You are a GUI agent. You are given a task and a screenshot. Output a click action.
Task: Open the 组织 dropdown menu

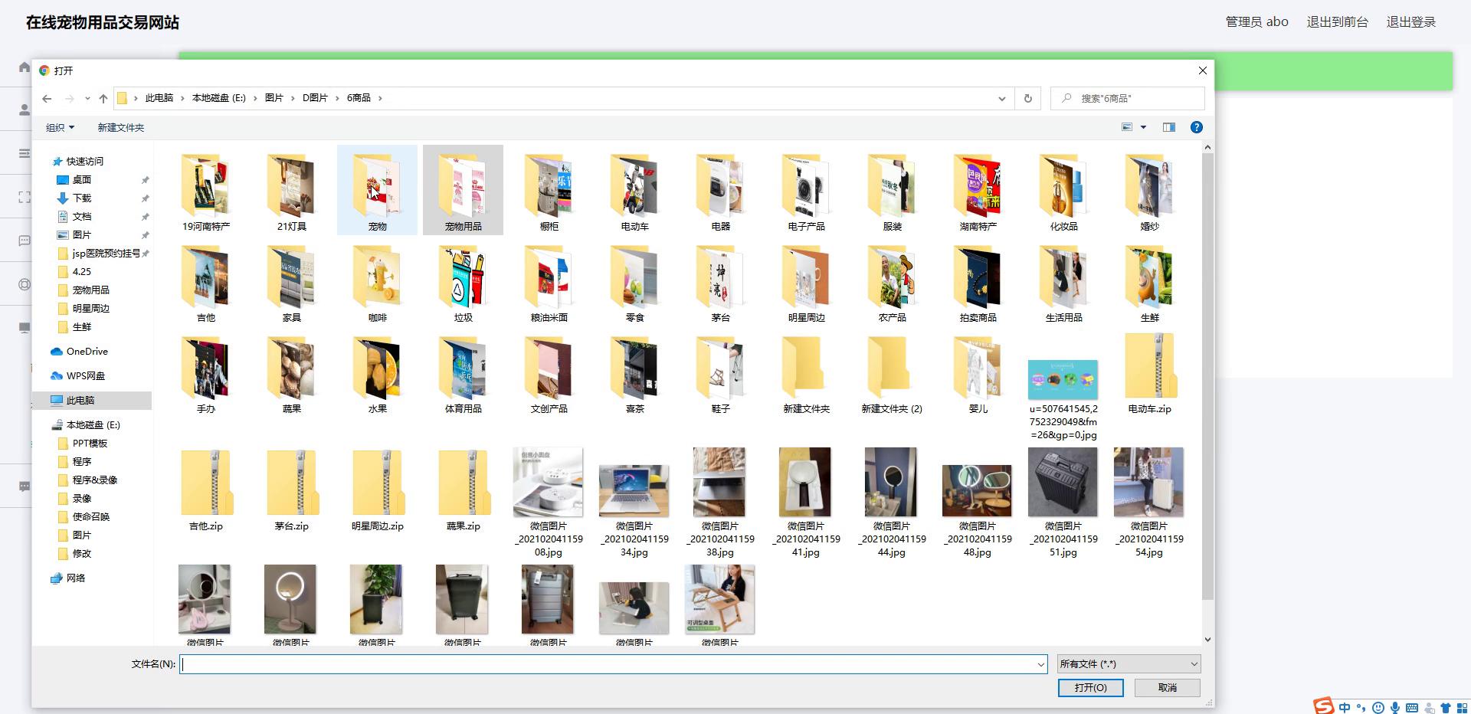60,127
